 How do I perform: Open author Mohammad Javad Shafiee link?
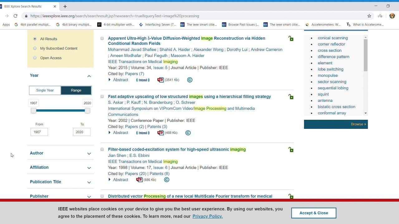[132, 49]
